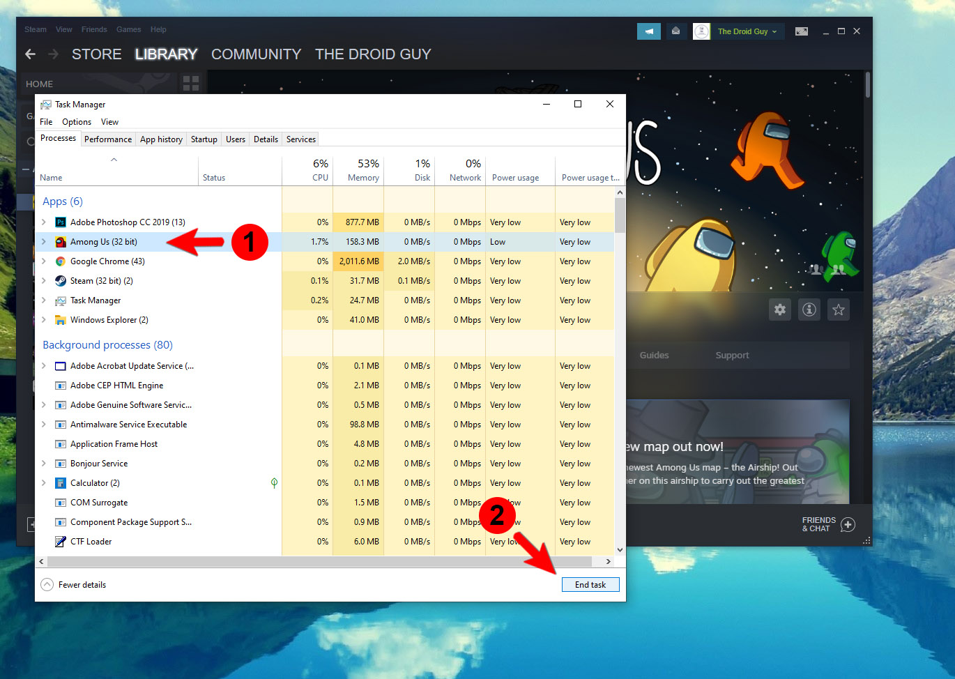Expand the Windows Explorer process entry

tap(43, 319)
